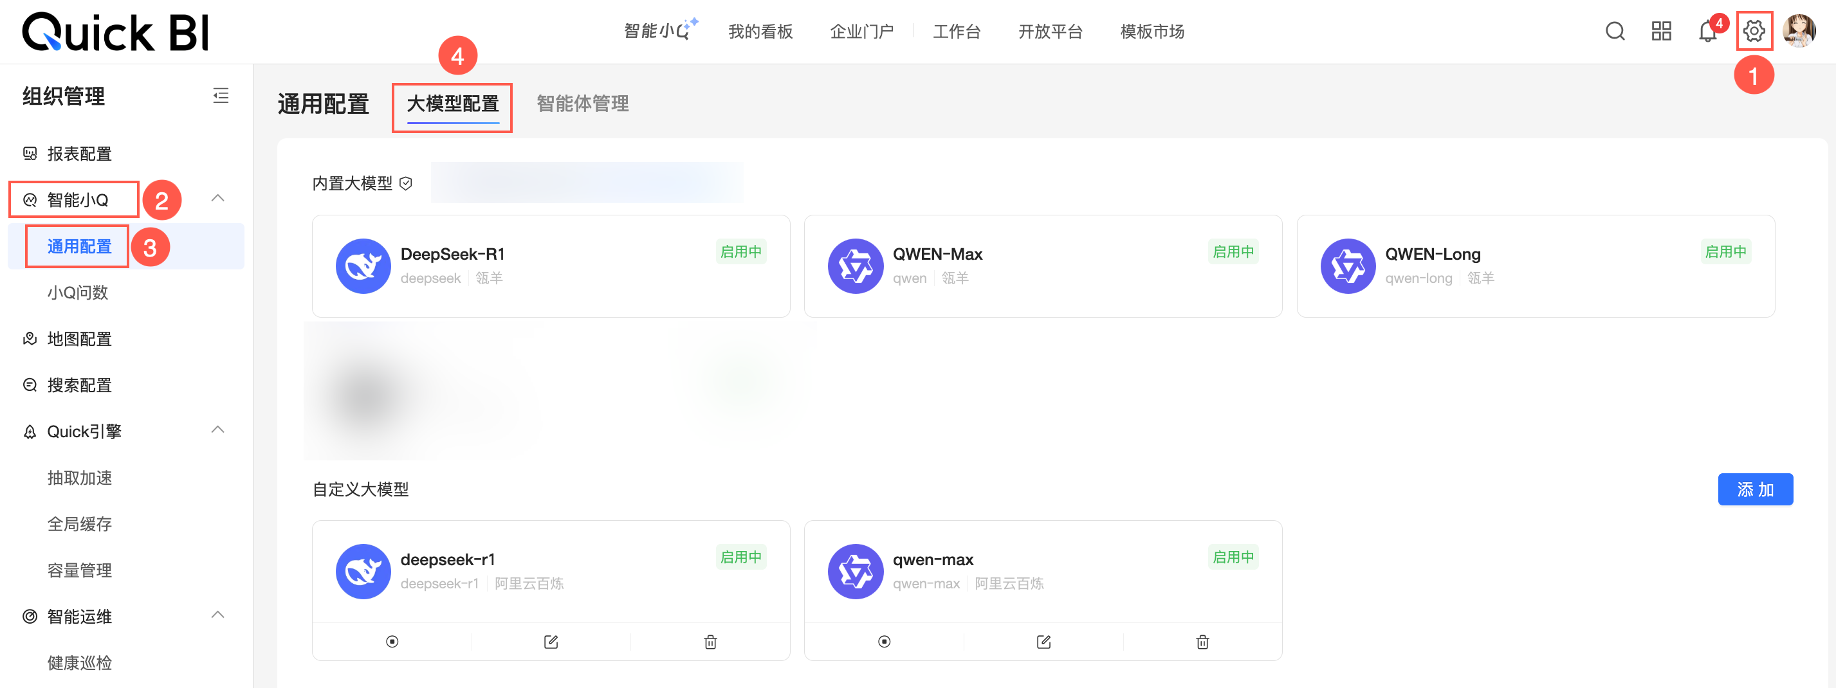The height and width of the screenshot is (688, 1836).
Task: Click the DeepSeek-R1 built-in model name
Action: [453, 254]
